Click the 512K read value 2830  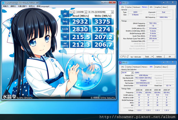80,29
